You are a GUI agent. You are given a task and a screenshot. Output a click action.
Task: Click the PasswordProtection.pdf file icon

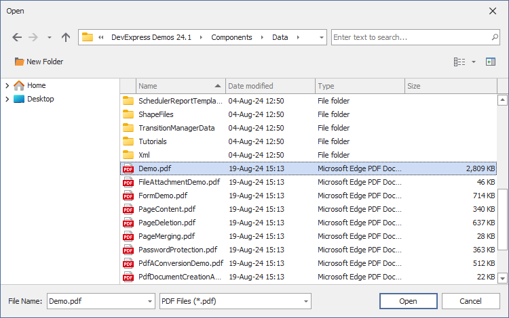(x=128, y=250)
